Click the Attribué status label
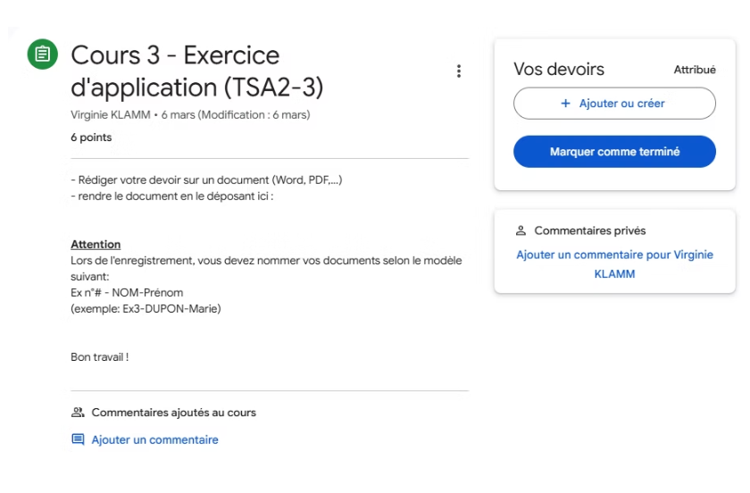 coord(694,70)
